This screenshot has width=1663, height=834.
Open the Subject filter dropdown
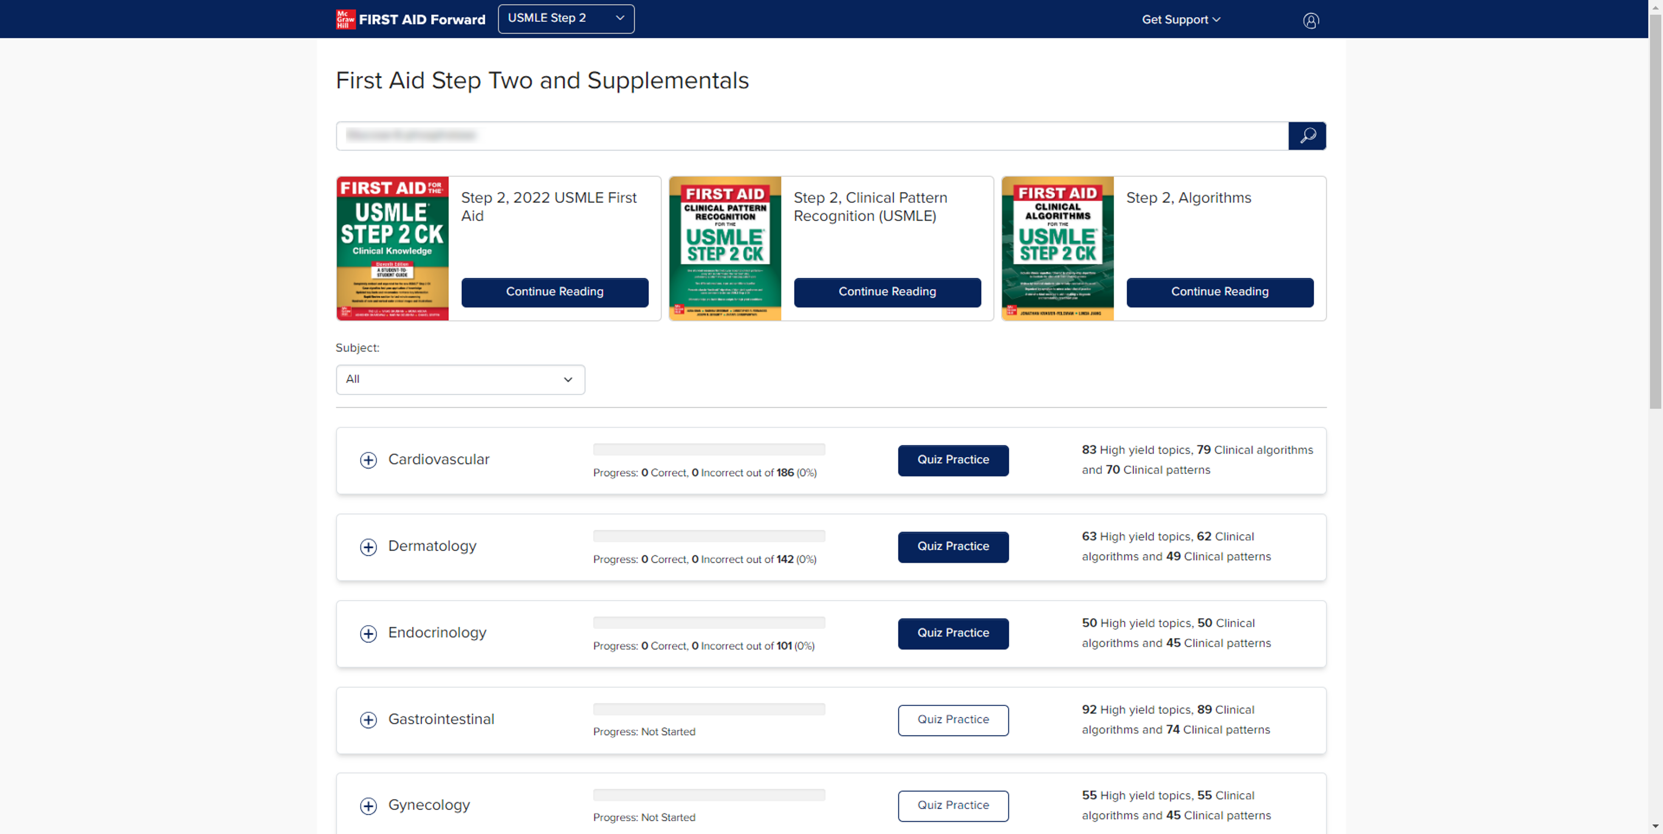click(x=460, y=379)
